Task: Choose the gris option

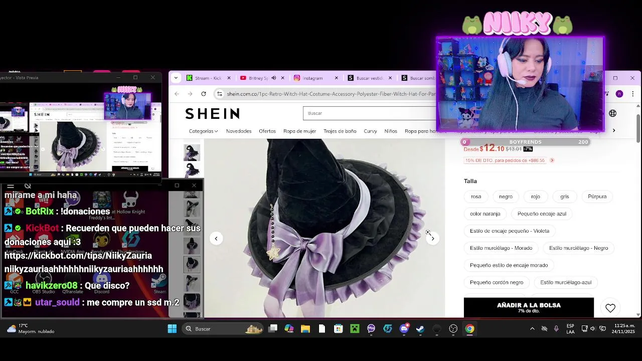Action: click(565, 197)
